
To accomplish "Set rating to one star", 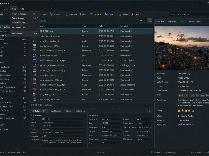I will pyautogui.click(x=179, y=111).
